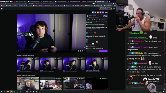Open the YouTube bookmark in bookmarks bar
This screenshot has width=166, height=93.
pyautogui.click(x=40, y=6)
